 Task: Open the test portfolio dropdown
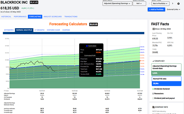pyautogui.click(x=139, y=3)
